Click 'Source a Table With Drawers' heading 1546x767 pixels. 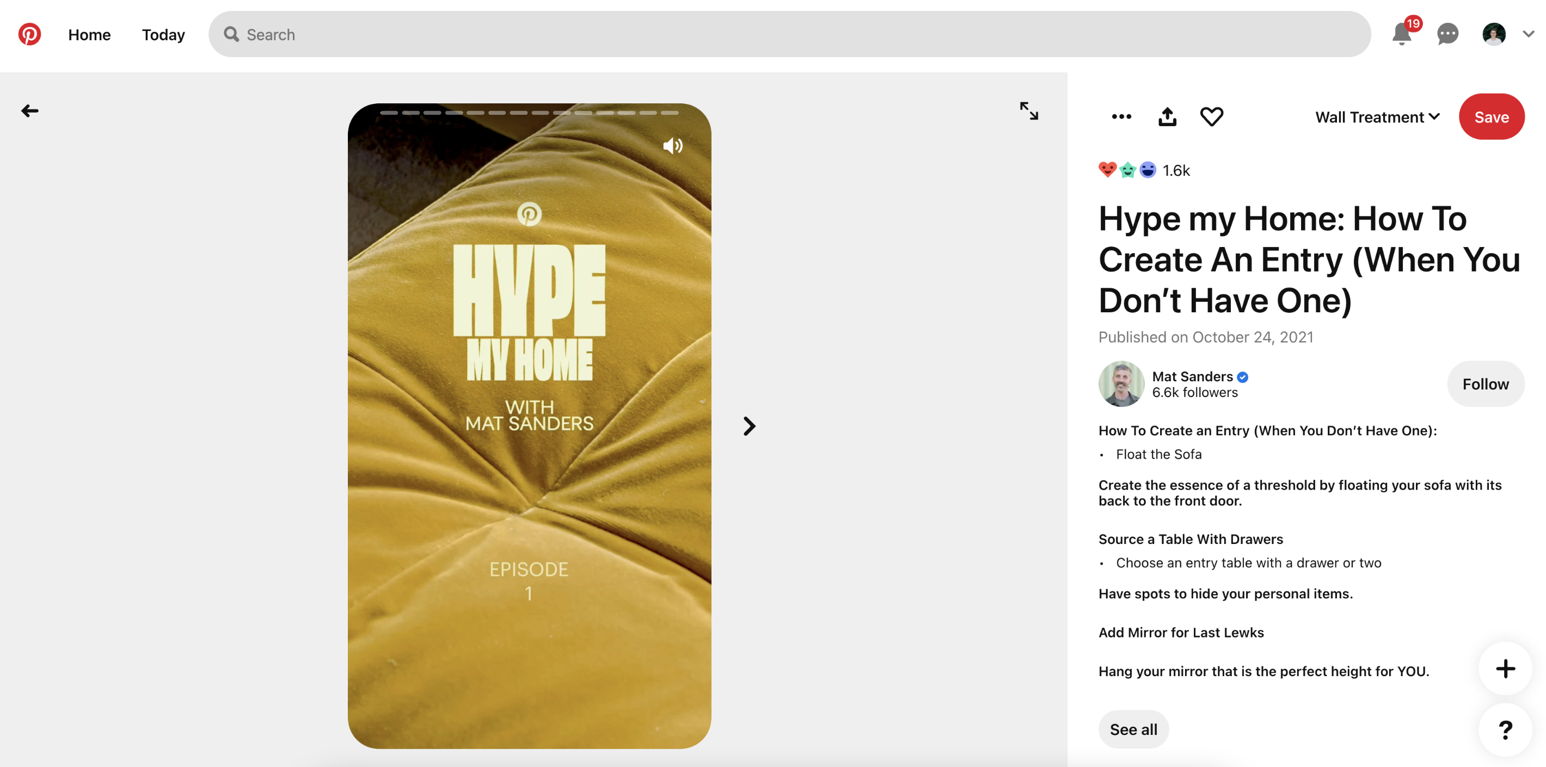pos(1190,539)
